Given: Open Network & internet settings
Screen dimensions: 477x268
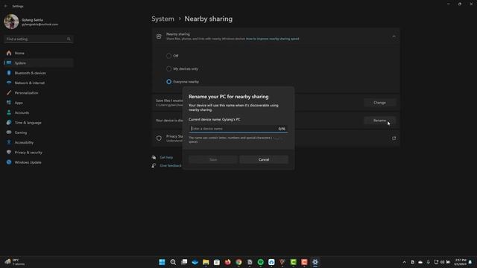Looking at the screenshot, I should pos(39,83).
